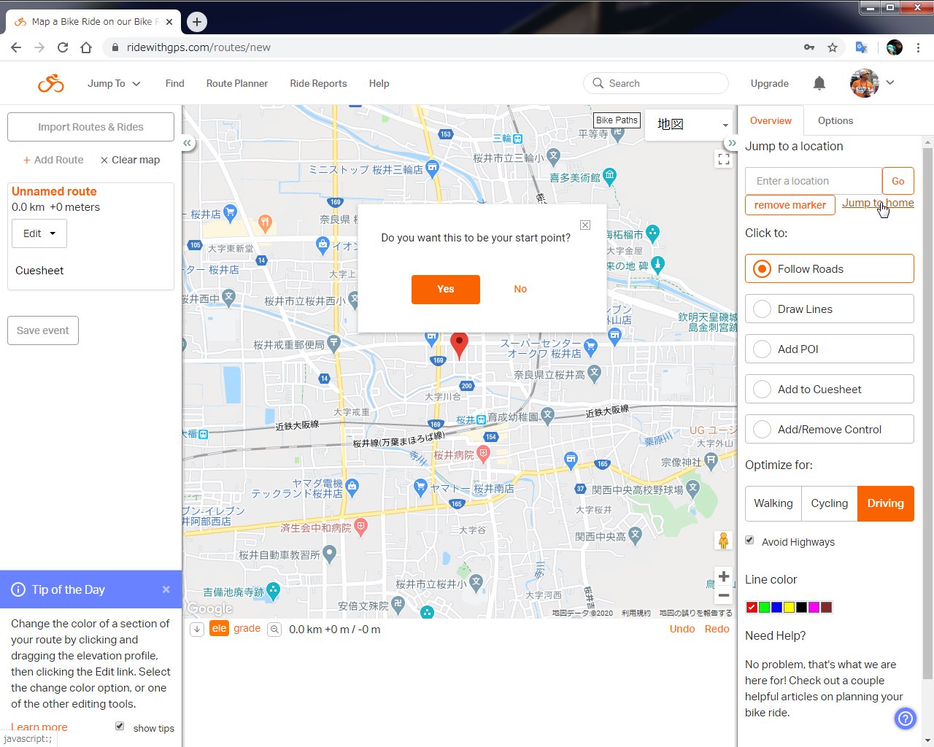This screenshot has height=747, width=934.
Task: Open a new browser tab
Action: (x=197, y=22)
